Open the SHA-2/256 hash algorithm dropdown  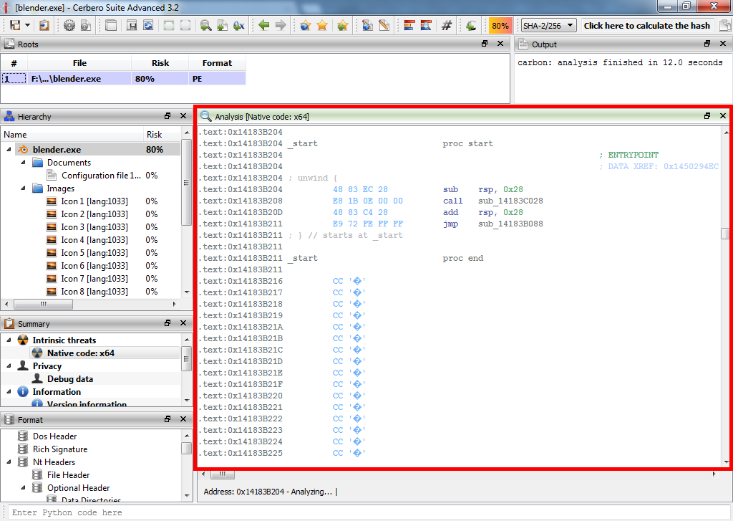(549, 25)
